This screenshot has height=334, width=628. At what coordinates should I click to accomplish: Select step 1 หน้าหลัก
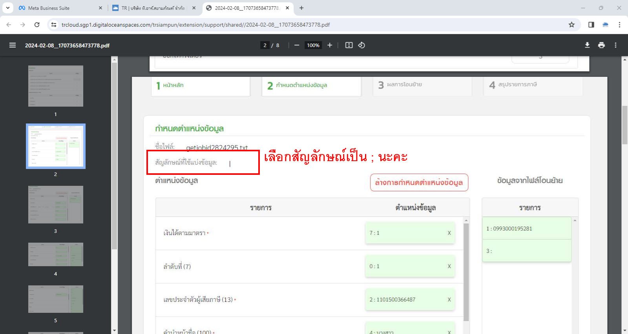201,86
